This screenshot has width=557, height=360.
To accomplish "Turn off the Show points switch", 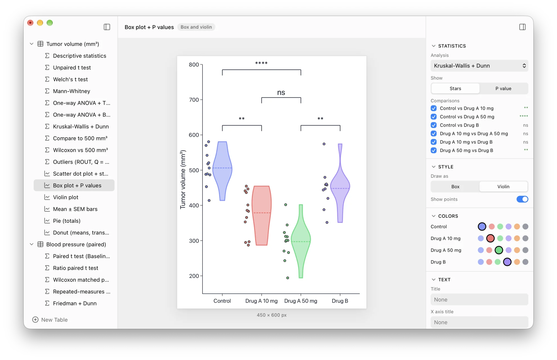I will 522,199.
